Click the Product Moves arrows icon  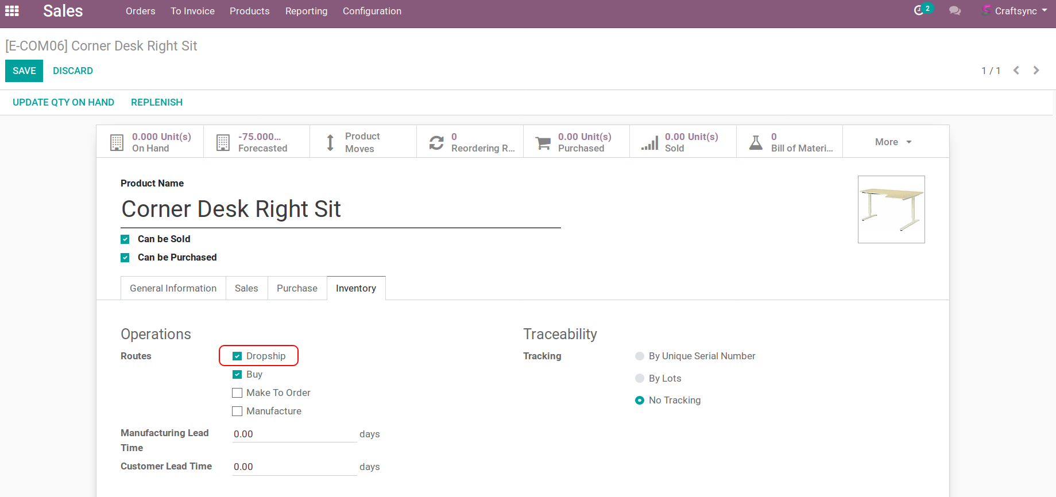click(330, 142)
